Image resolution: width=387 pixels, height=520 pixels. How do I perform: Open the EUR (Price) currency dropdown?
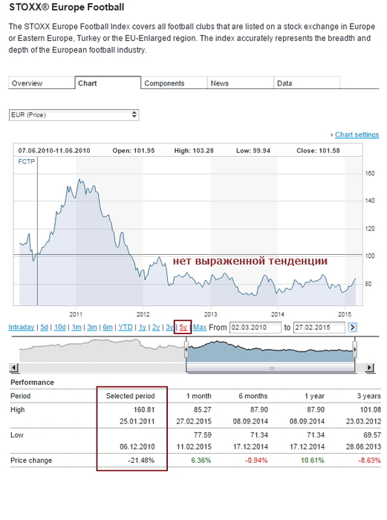click(74, 114)
